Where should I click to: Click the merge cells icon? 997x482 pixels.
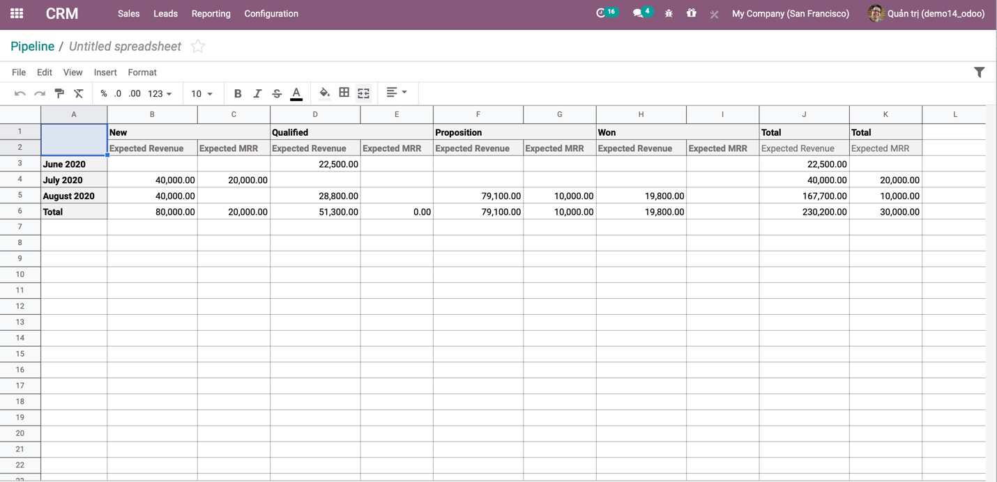pos(363,93)
